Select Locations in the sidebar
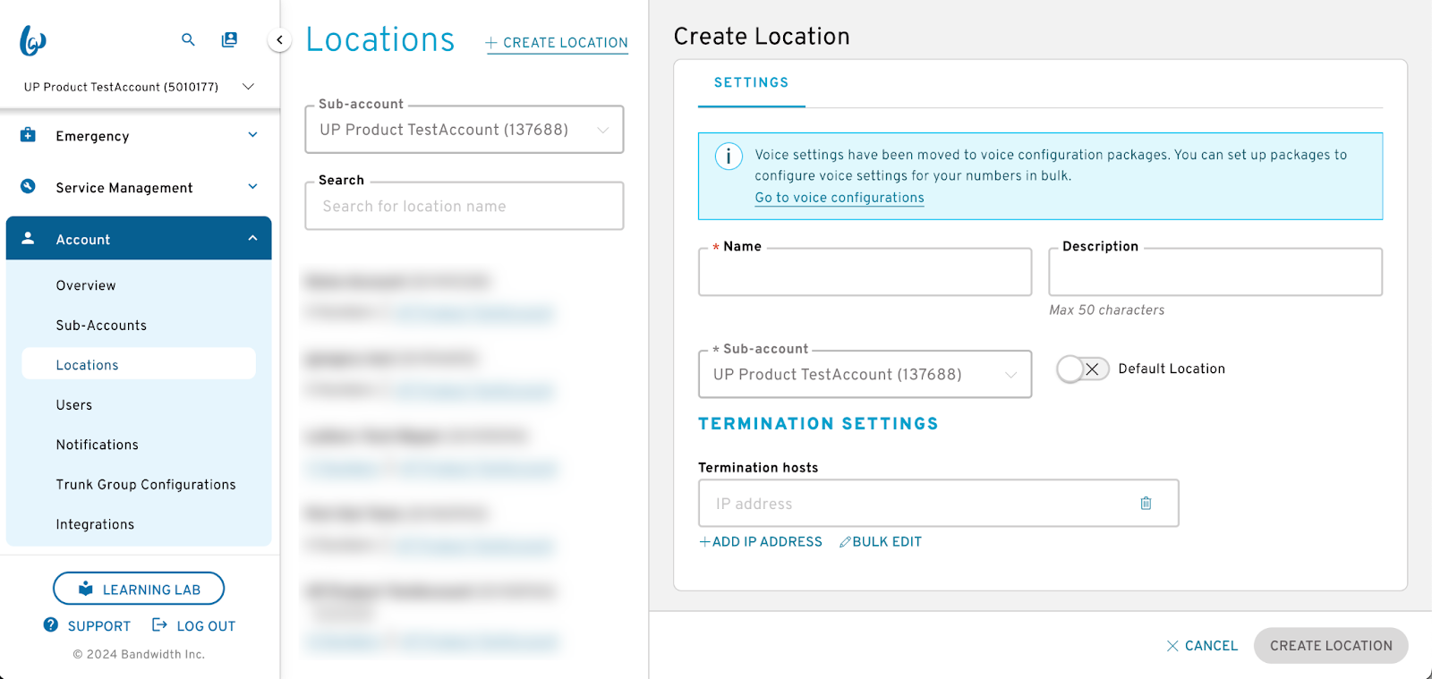The height and width of the screenshot is (679, 1432). [139, 364]
